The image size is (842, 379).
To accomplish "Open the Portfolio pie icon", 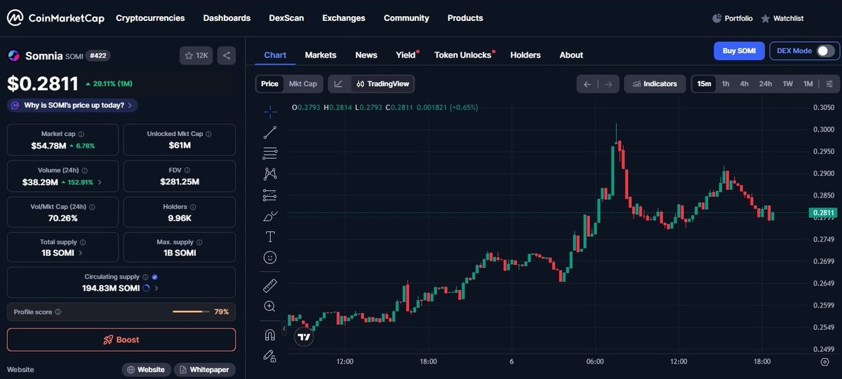I will [x=716, y=18].
